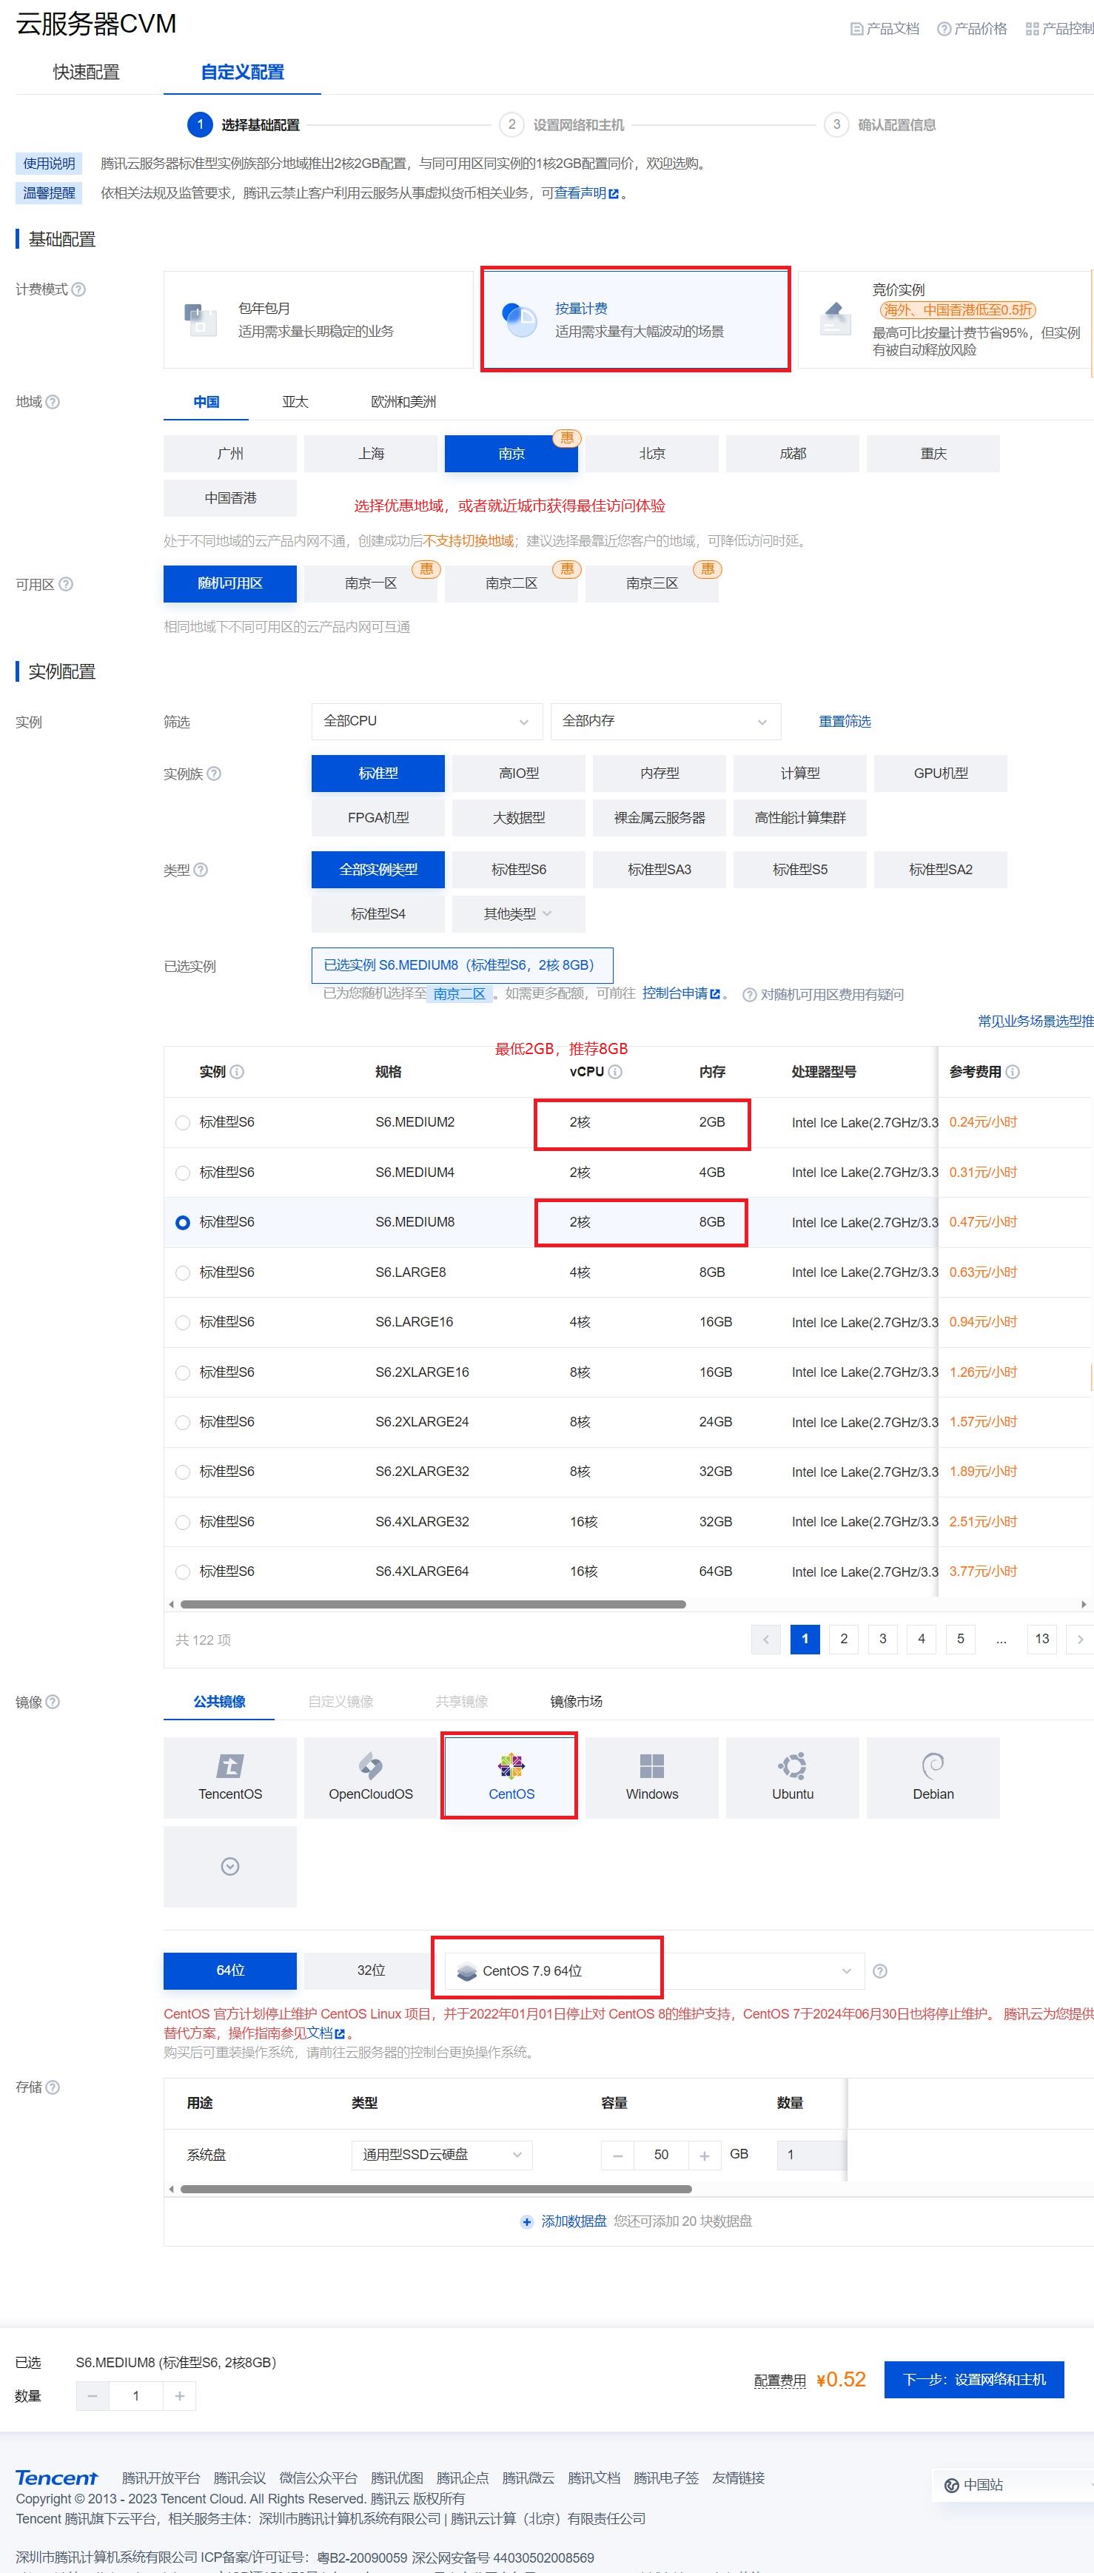Click instance table horizontal scrollbar
Screen dimensions: 1094x2573
pyautogui.click(x=432, y=1604)
